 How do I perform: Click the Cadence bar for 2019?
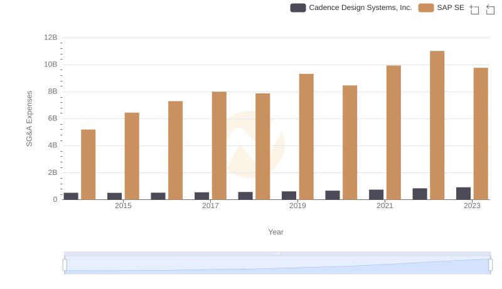[289, 196]
